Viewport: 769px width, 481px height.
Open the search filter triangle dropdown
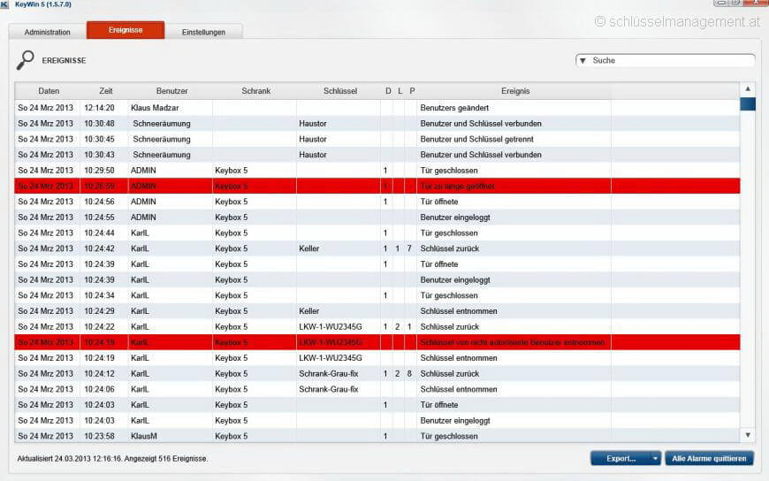click(x=583, y=61)
